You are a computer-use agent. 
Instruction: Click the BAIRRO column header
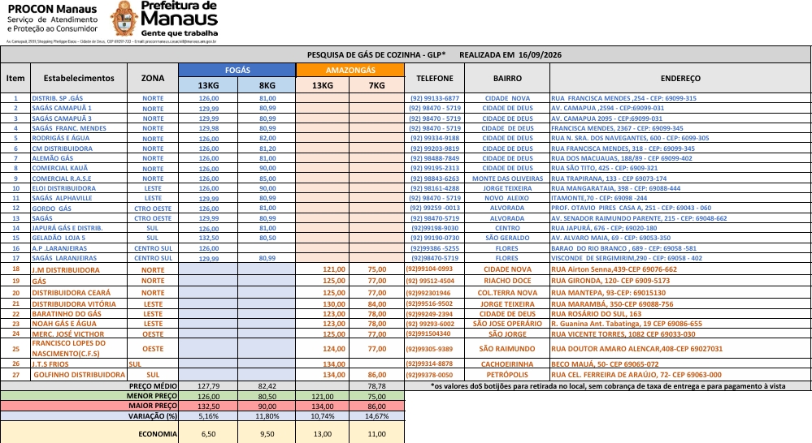click(507, 78)
